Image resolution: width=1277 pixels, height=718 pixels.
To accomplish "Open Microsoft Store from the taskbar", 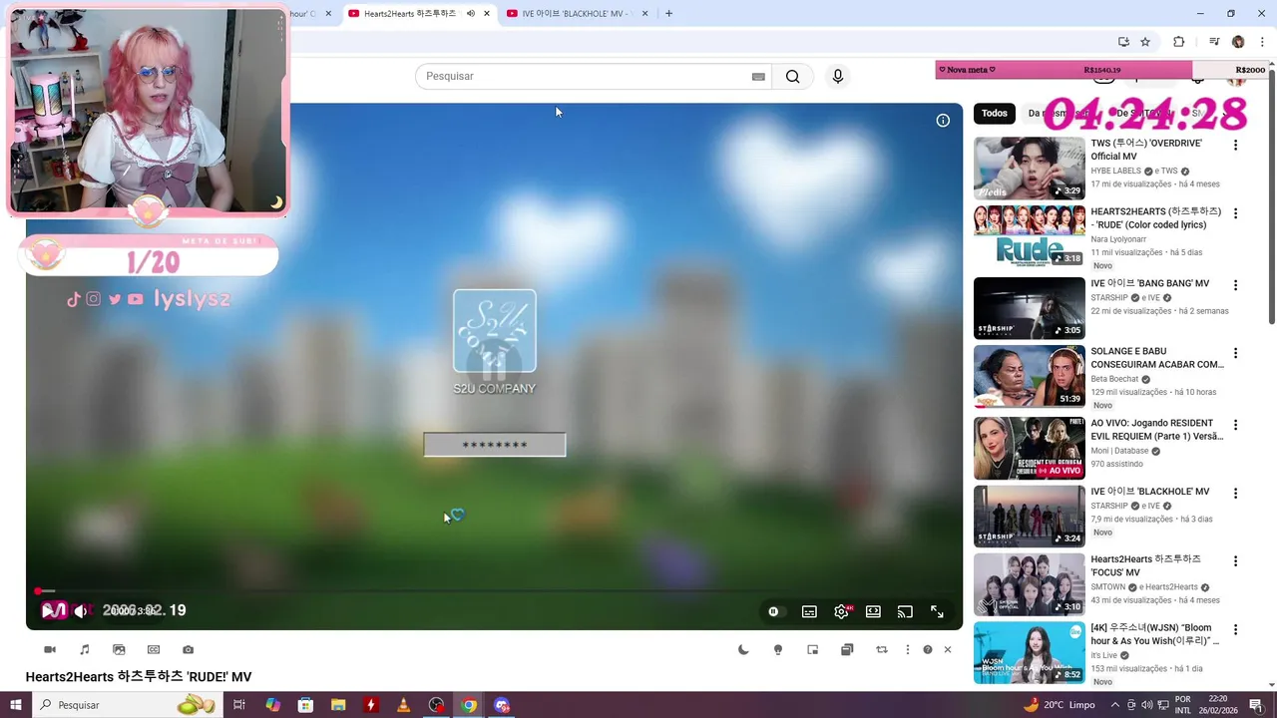I will [305, 705].
